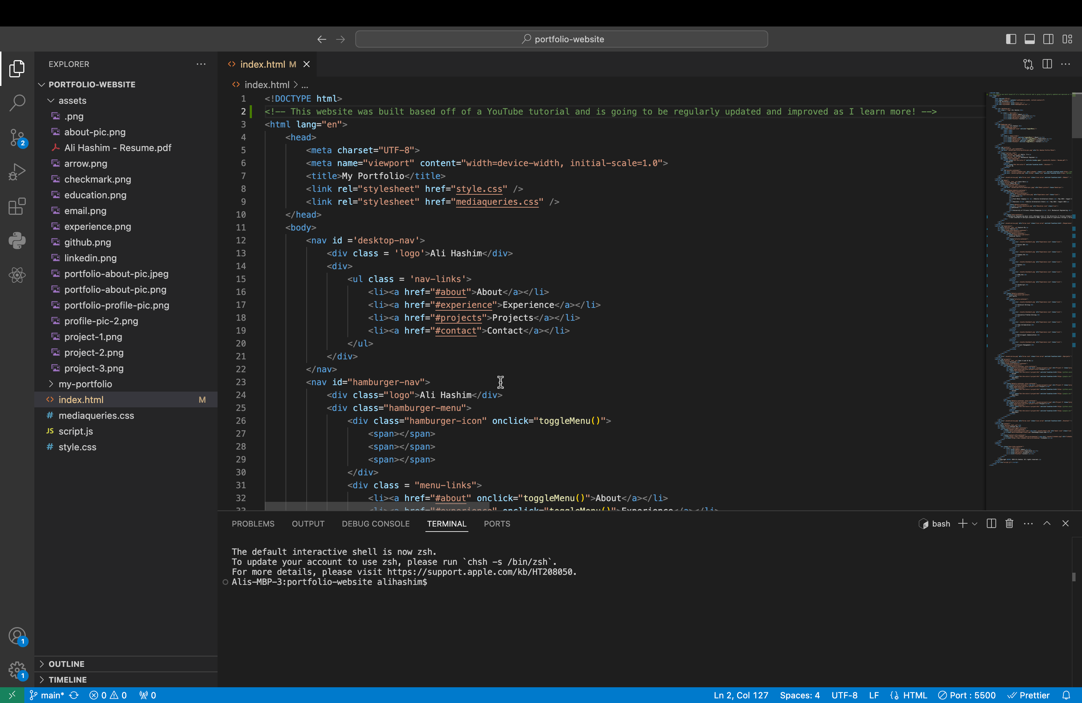Open index.html breadcrumb symbol dropdown
This screenshot has height=703, width=1082.
coord(304,84)
